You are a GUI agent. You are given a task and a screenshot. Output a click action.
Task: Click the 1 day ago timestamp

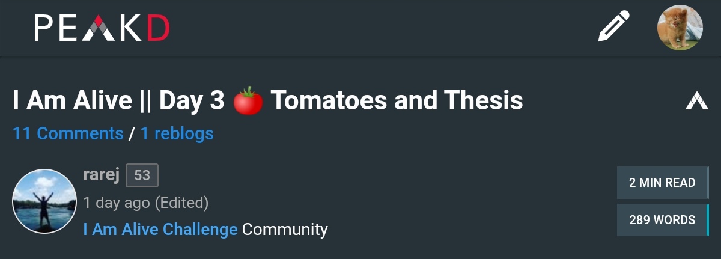coord(117,203)
